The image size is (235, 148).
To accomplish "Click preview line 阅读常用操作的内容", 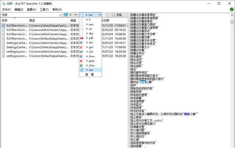I will click(x=143, y=143).
